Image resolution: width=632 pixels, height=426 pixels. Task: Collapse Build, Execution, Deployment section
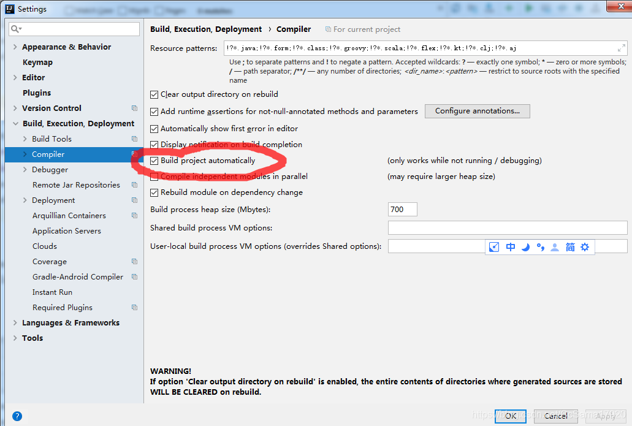point(15,123)
